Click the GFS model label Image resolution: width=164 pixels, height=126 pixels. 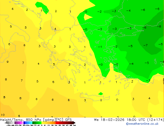[68, 120]
